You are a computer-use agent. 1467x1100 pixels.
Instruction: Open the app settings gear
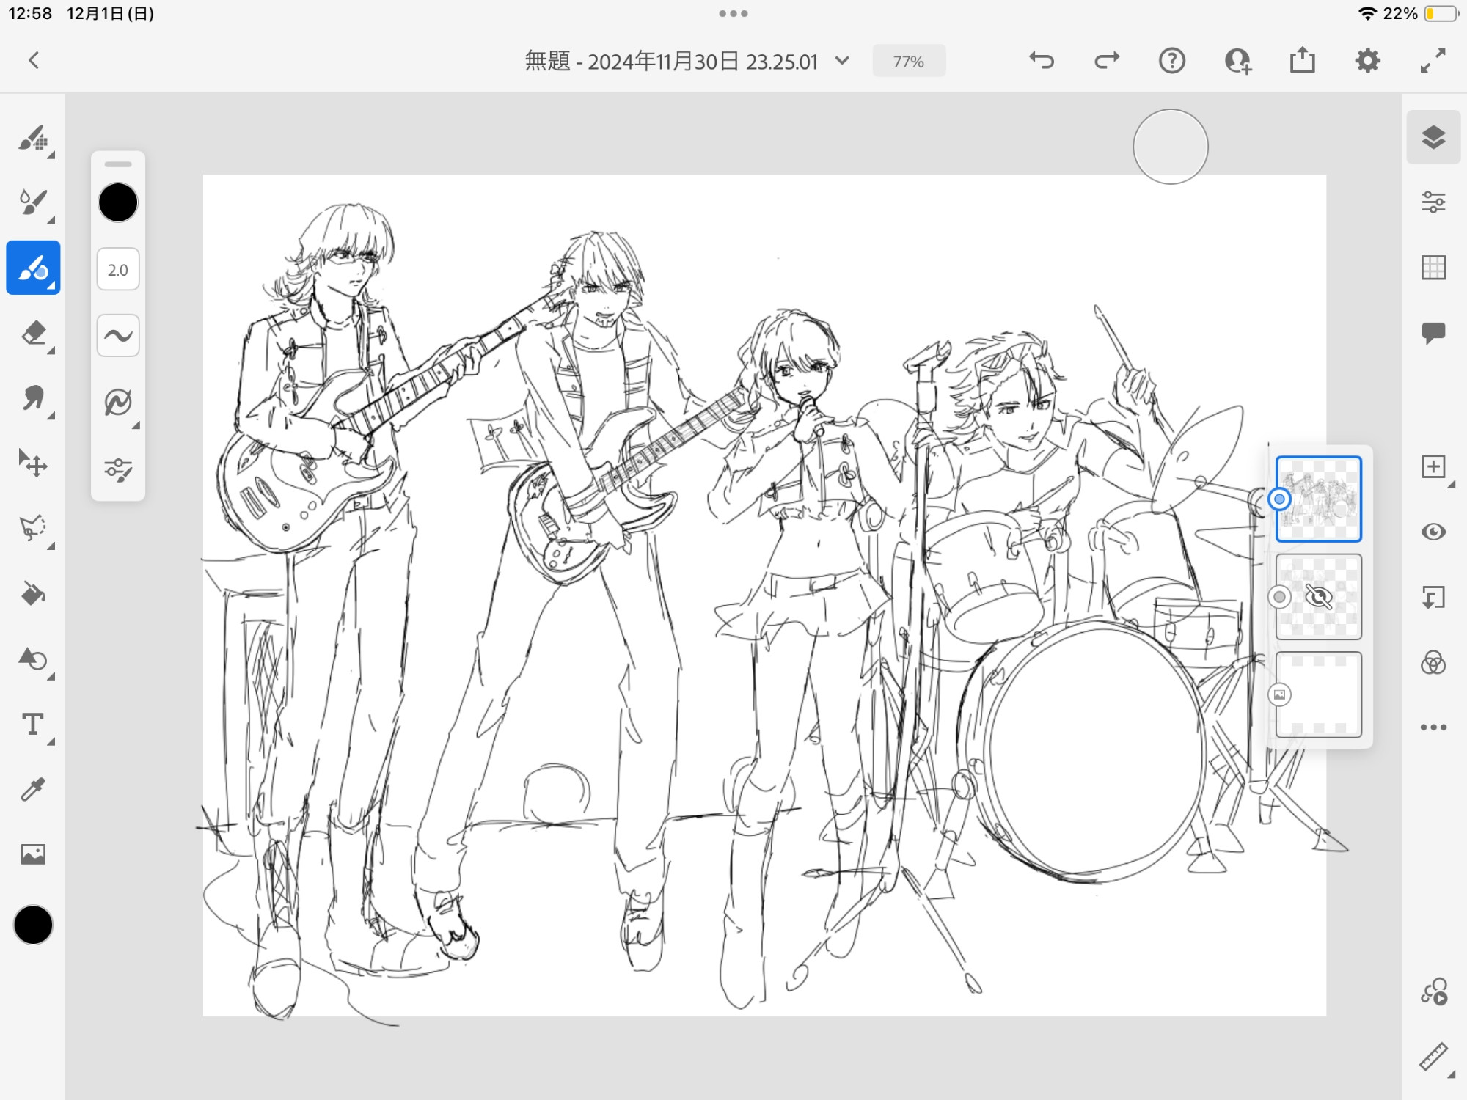pyautogui.click(x=1368, y=61)
